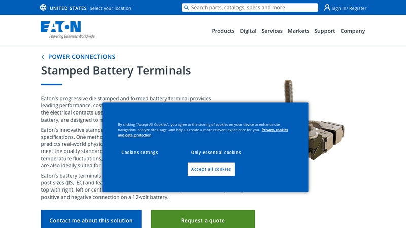
Task: Accept all cookies
Action: (211, 169)
